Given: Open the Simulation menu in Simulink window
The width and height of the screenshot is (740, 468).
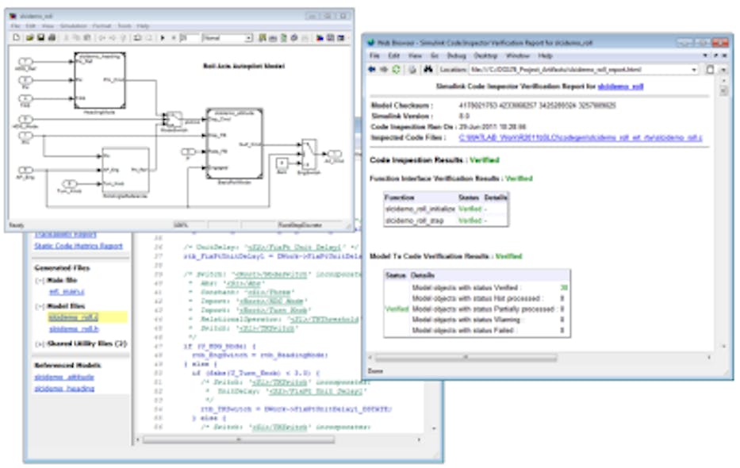Looking at the screenshot, I should point(73,26).
